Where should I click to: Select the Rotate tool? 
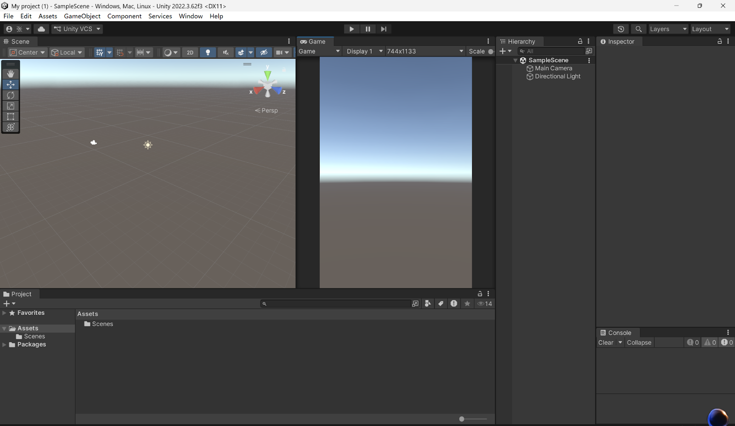(10, 95)
